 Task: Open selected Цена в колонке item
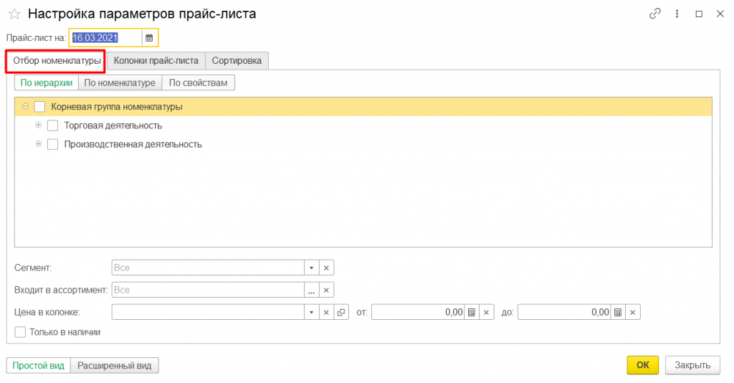coord(341,312)
